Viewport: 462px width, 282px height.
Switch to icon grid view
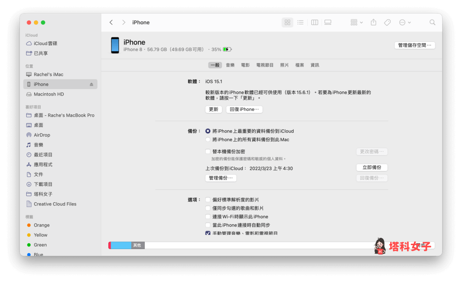[x=287, y=23]
